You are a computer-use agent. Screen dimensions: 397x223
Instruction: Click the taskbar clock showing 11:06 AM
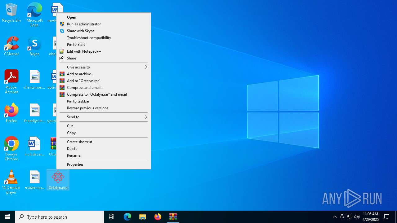point(371,217)
